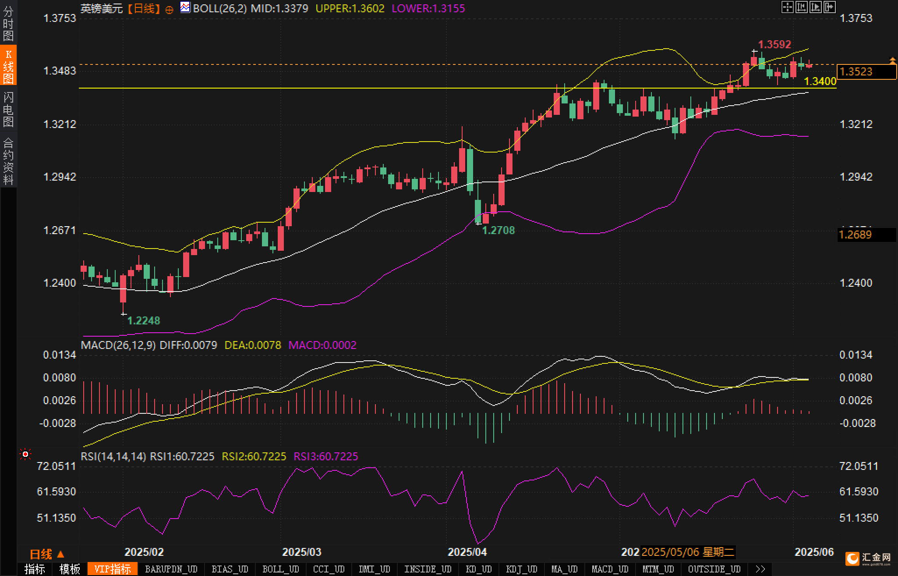Click the fourth toolbar icon, box with right arrow
Screen dimensions: 898x576
tap(829, 7)
